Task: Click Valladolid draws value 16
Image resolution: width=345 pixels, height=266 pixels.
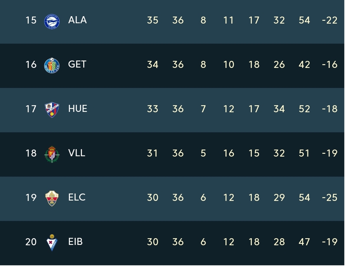Action: (229, 153)
